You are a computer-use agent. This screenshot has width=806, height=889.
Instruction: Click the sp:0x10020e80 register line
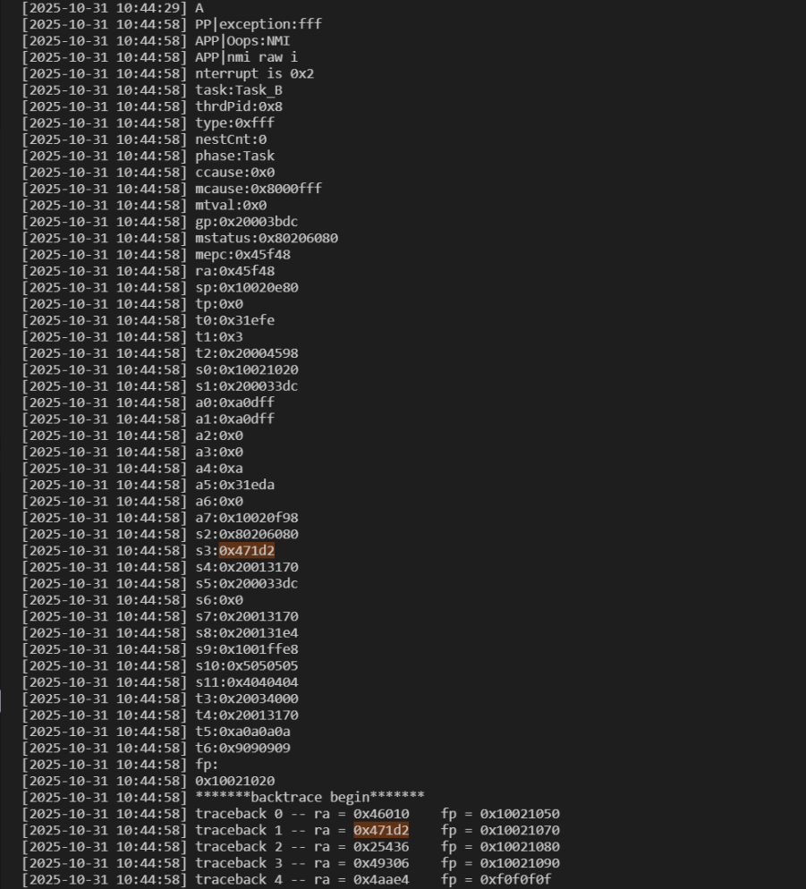(x=247, y=288)
